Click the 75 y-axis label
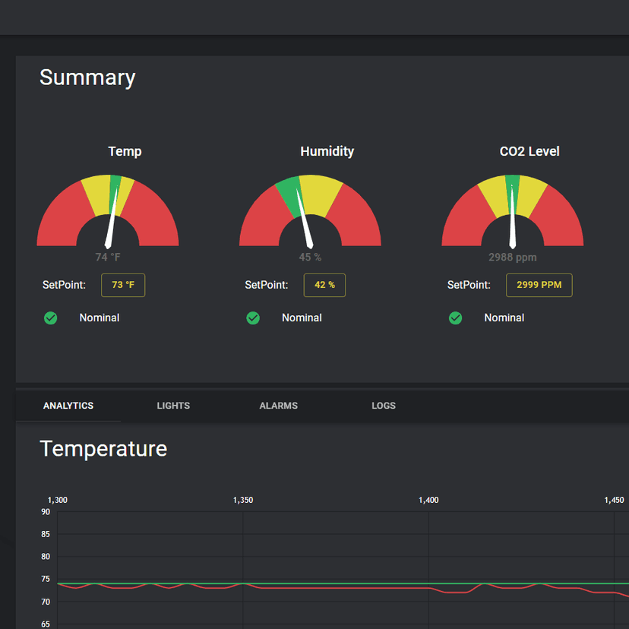 coord(46,580)
